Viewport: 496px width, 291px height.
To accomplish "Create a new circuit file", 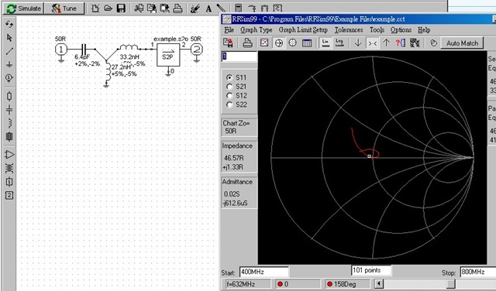I will pos(95,9).
